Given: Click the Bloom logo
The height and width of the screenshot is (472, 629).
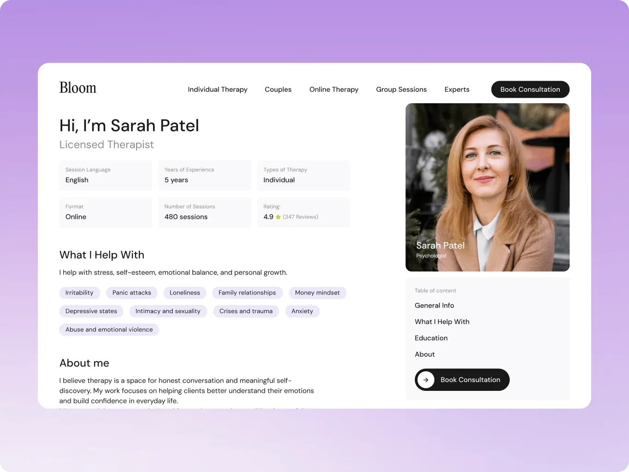Looking at the screenshot, I should [78, 88].
